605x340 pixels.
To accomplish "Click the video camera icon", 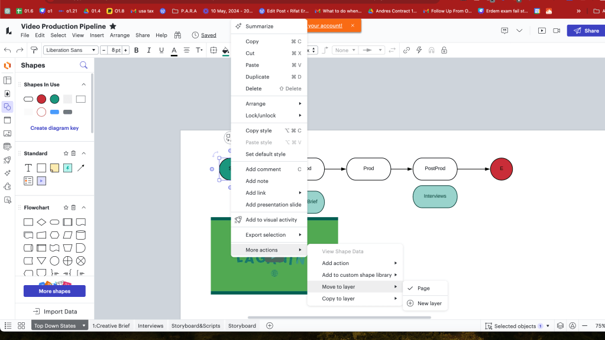I will tap(557, 31).
